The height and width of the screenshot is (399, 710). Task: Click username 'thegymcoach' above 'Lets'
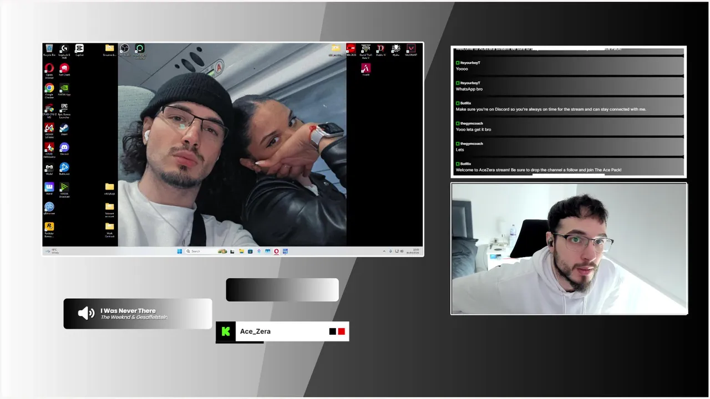point(471,144)
